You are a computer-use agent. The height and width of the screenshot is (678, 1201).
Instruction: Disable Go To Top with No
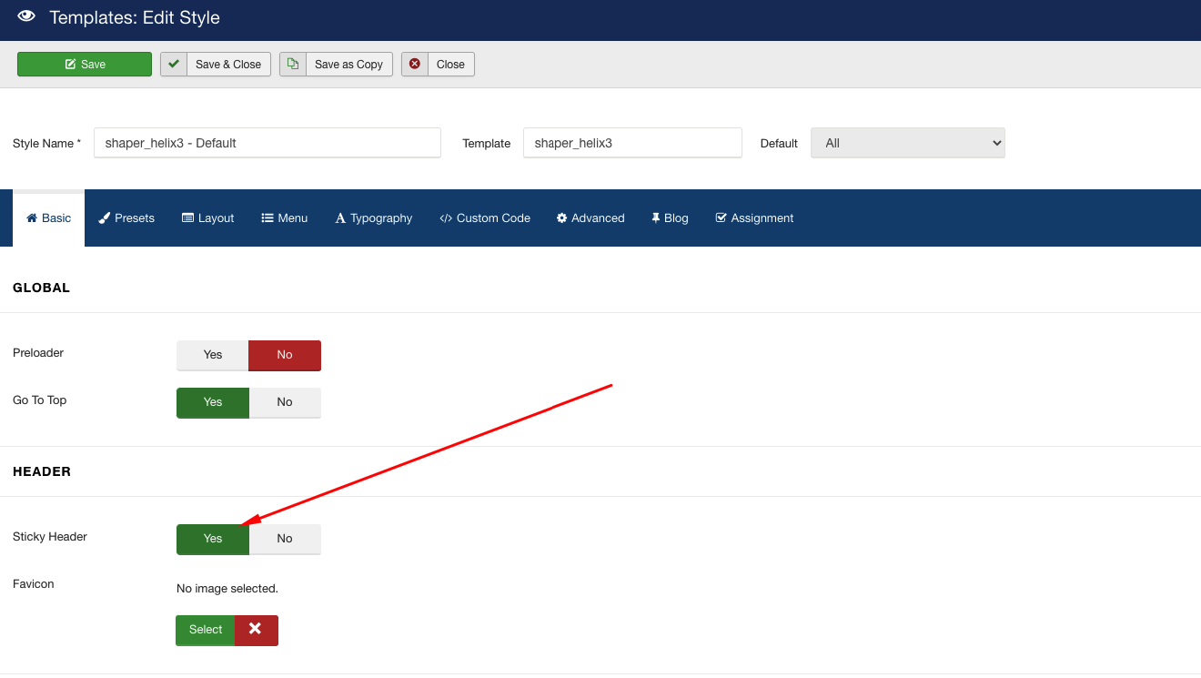[285, 402]
